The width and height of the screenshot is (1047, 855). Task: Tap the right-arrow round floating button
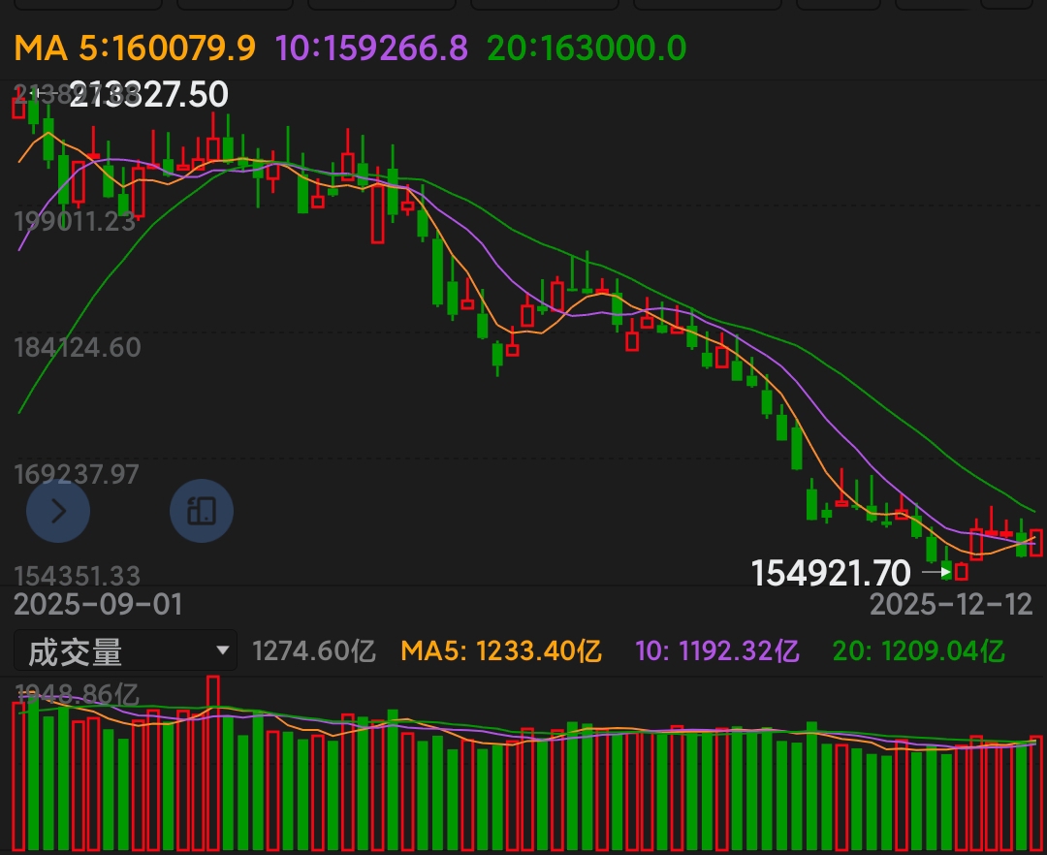[58, 511]
